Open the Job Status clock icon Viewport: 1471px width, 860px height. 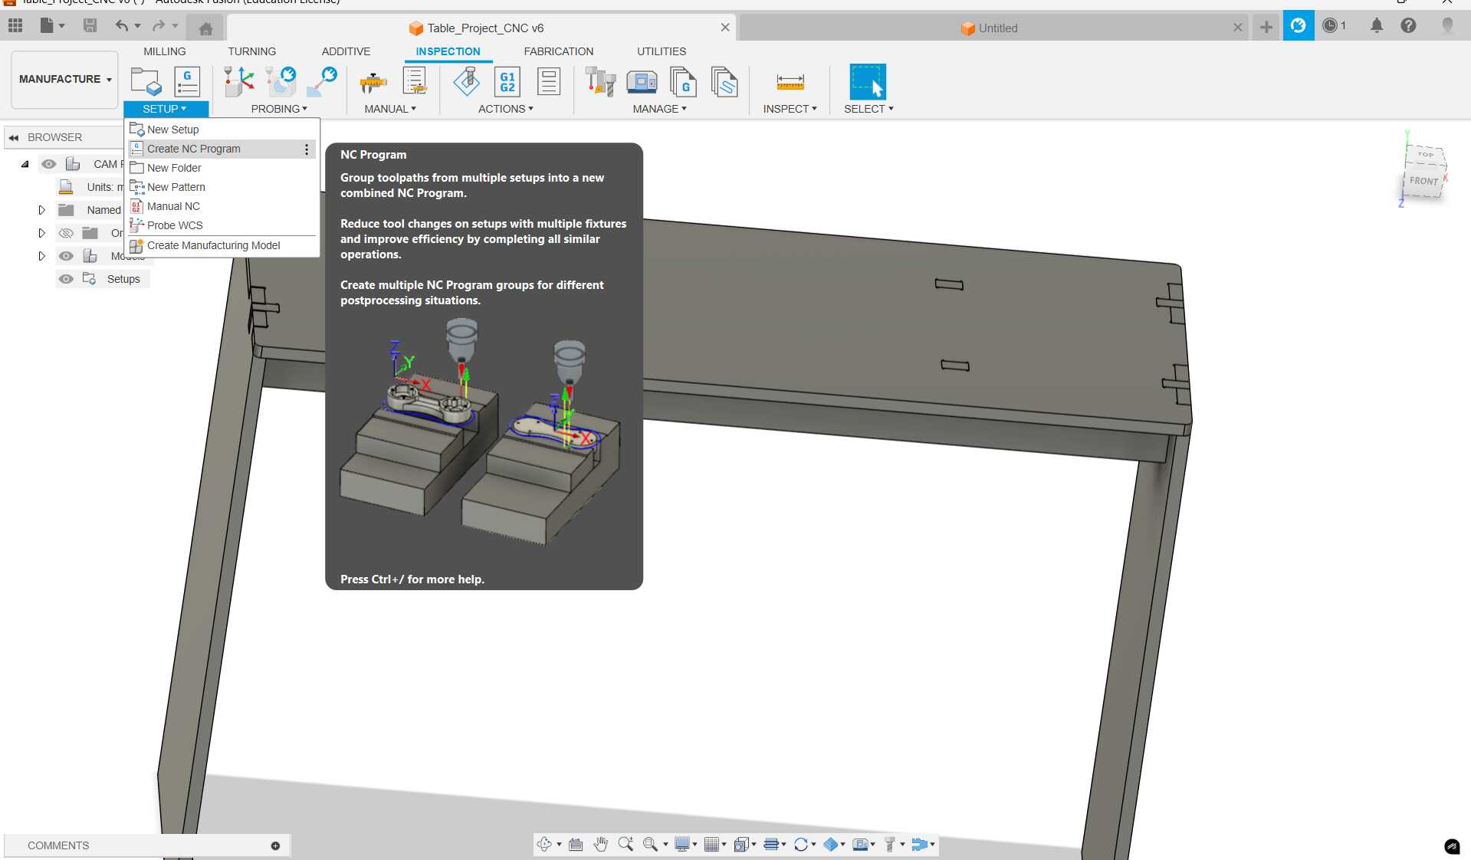tap(1330, 26)
